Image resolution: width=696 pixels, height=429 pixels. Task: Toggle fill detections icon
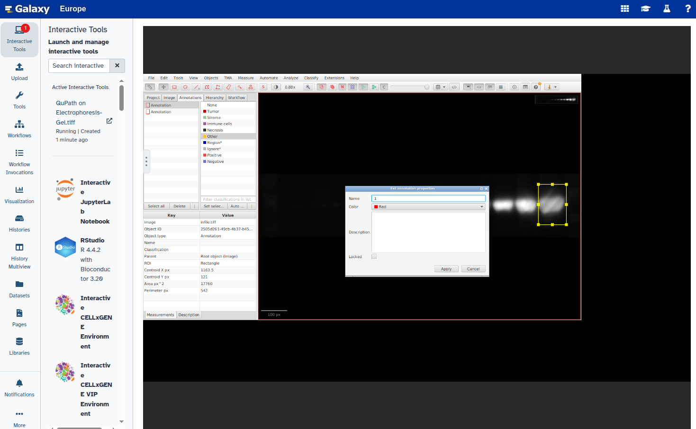click(373, 87)
